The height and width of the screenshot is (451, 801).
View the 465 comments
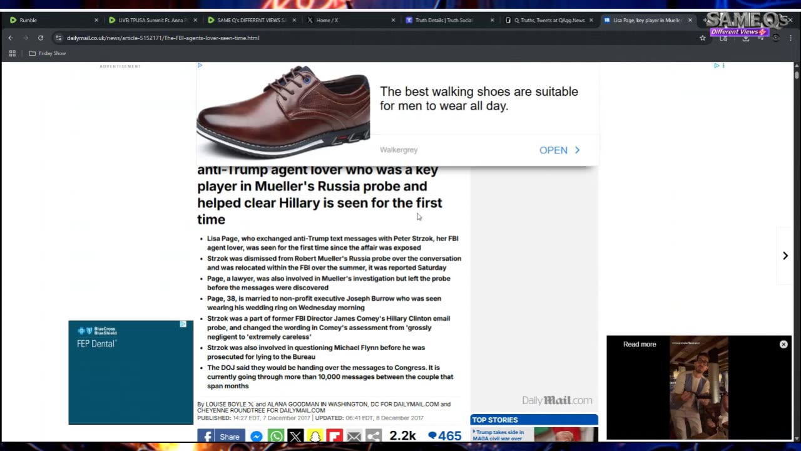(x=444, y=436)
